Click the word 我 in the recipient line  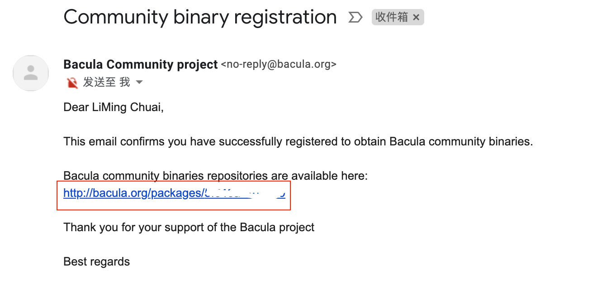[x=125, y=82]
